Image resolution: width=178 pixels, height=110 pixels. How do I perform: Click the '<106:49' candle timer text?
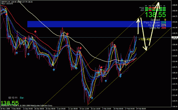(144, 39)
